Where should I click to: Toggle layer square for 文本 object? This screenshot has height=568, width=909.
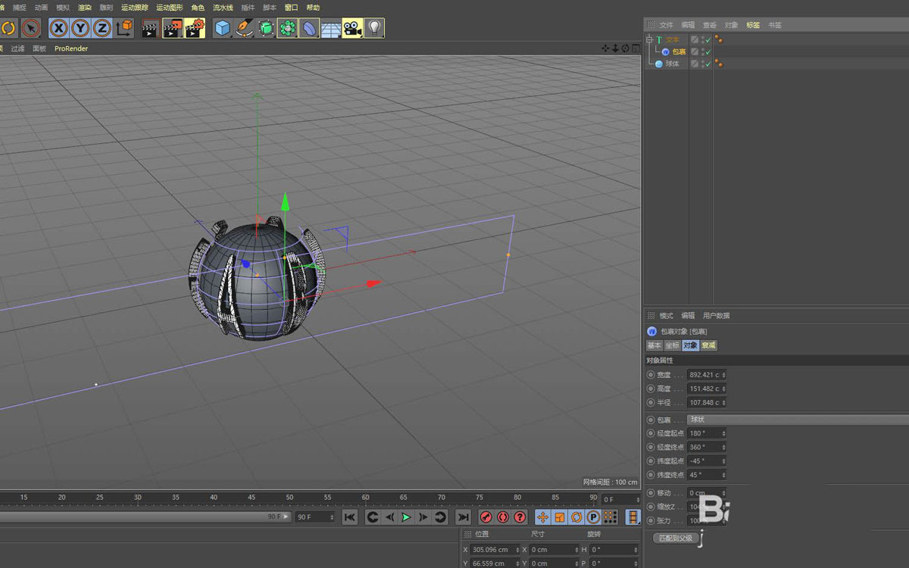695,39
